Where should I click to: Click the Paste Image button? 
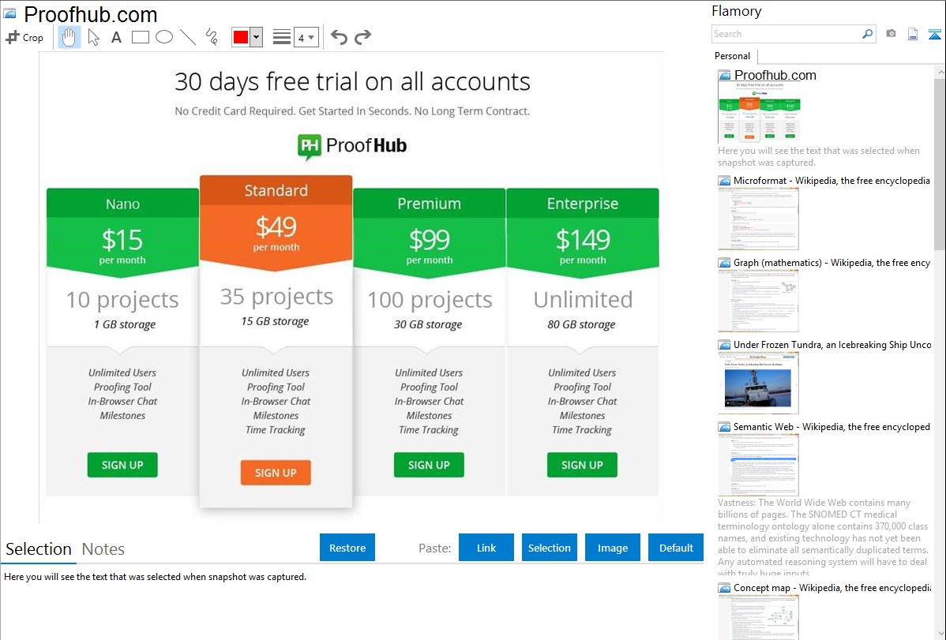pos(612,548)
